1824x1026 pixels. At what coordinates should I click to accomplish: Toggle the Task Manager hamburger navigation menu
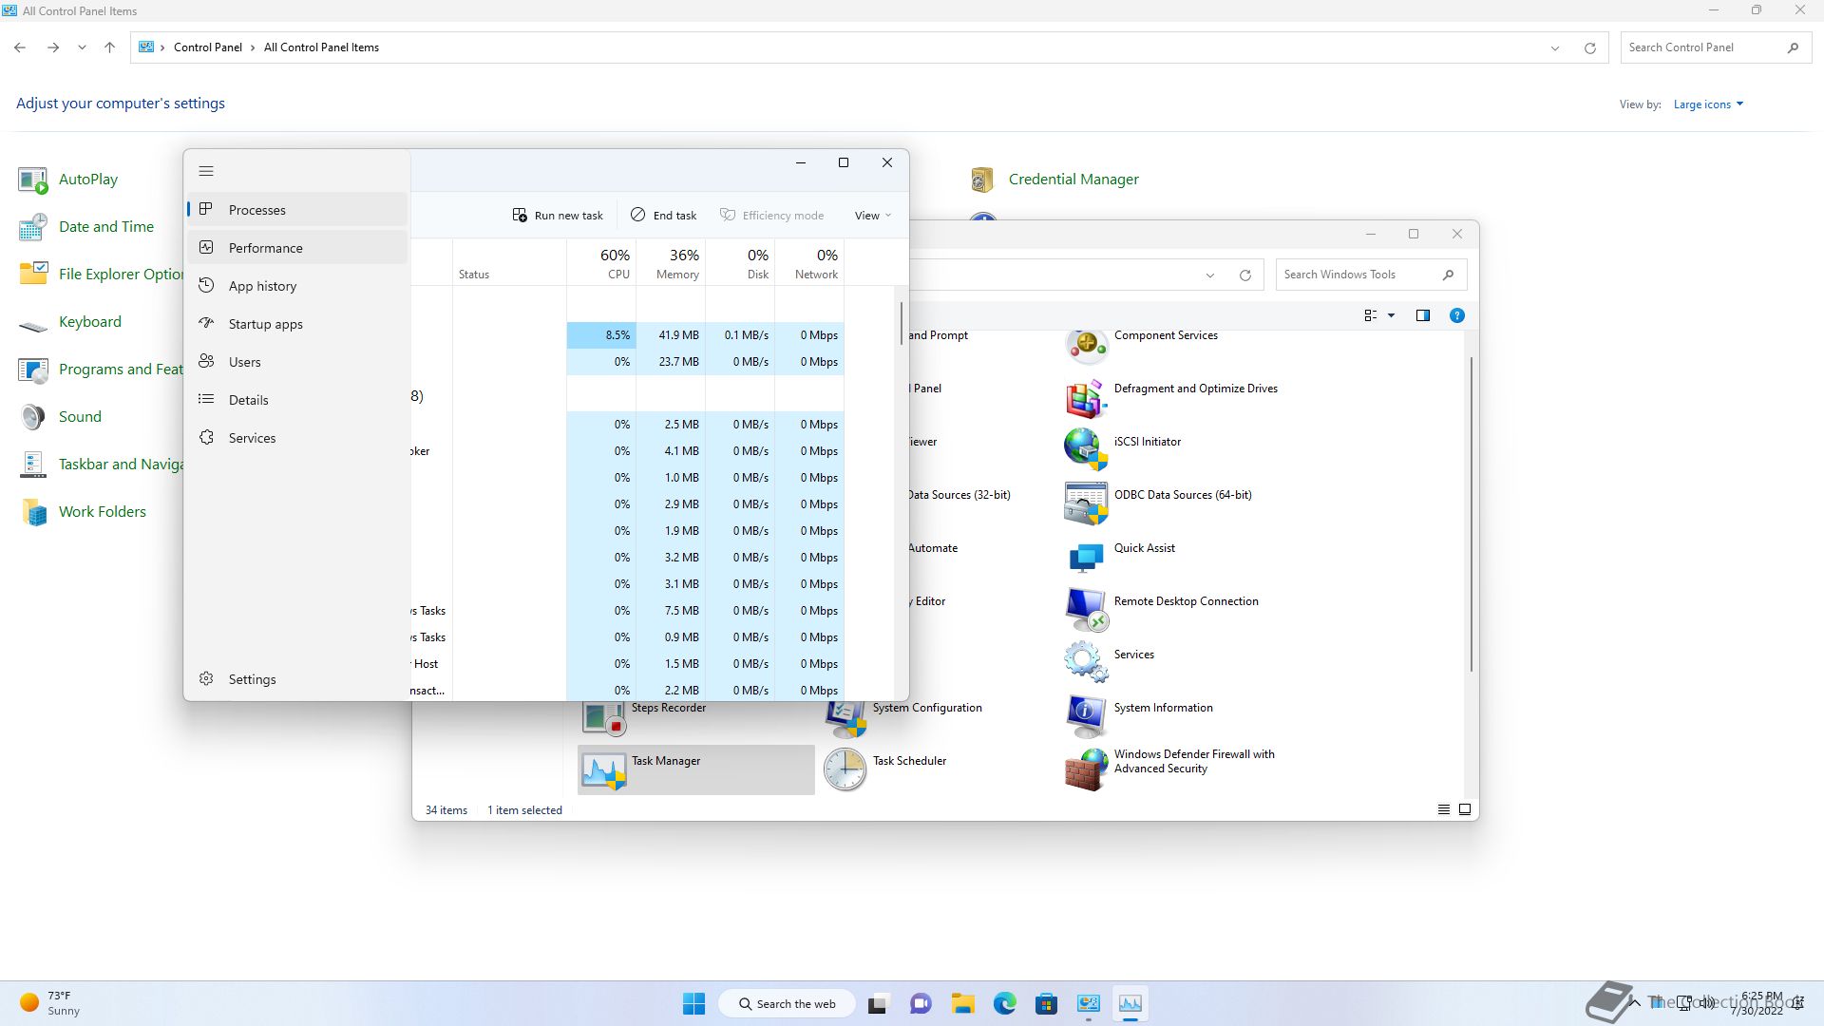(x=206, y=171)
